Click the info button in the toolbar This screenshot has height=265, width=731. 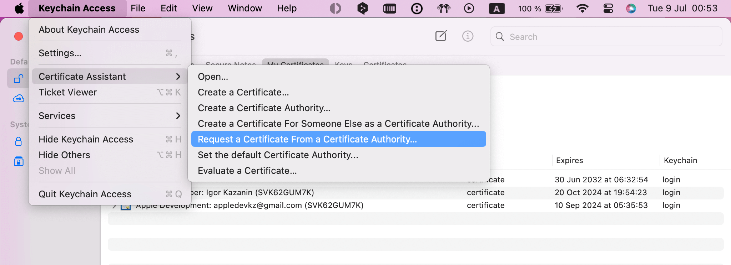tap(468, 36)
